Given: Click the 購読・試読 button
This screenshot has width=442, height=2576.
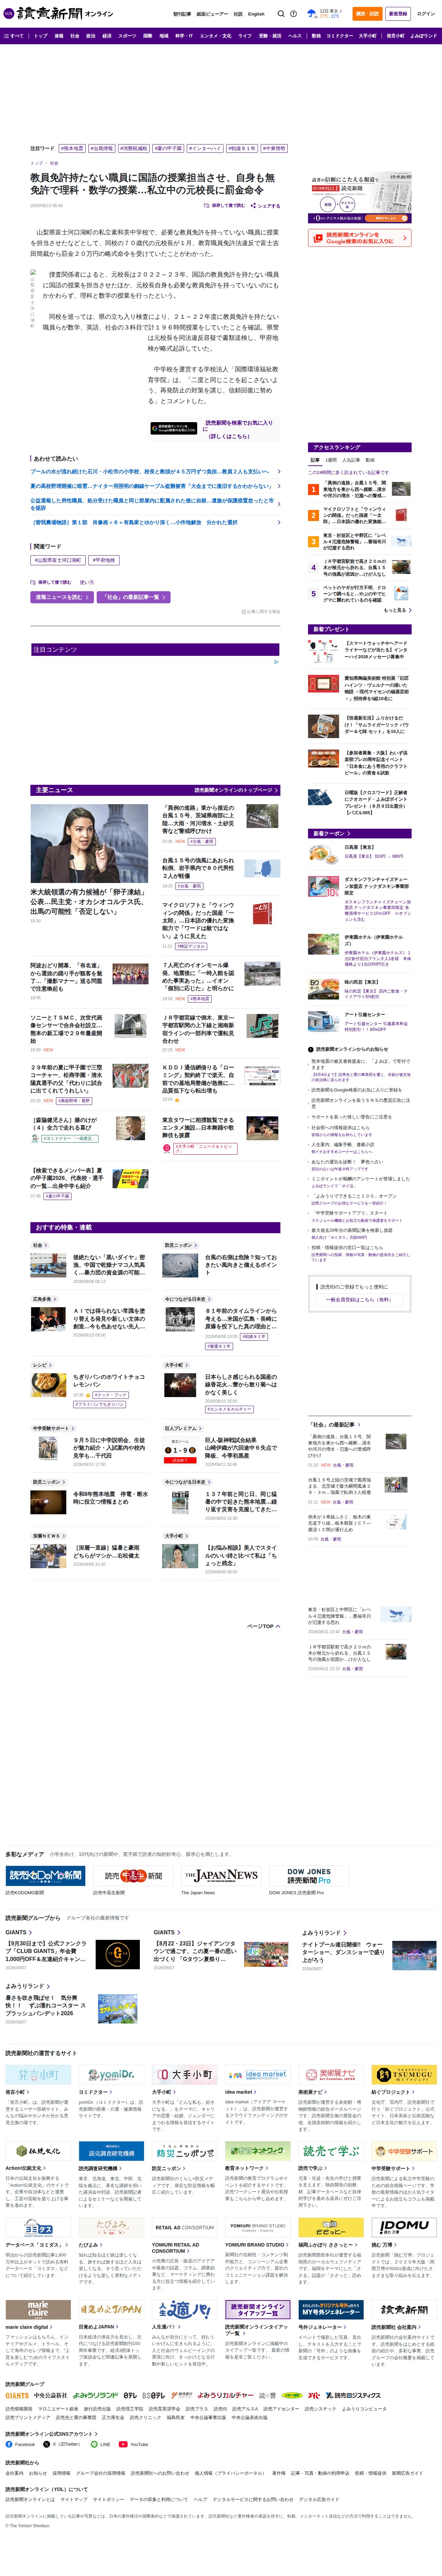Looking at the screenshot, I should 367,14.
